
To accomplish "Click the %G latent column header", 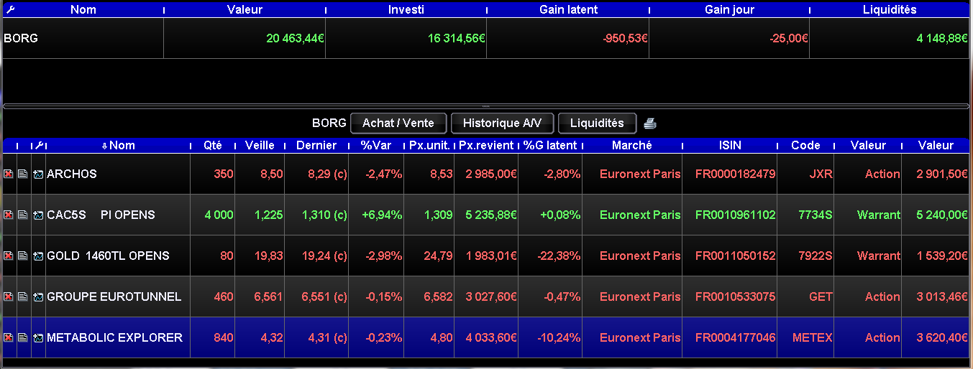I will pos(550,145).
